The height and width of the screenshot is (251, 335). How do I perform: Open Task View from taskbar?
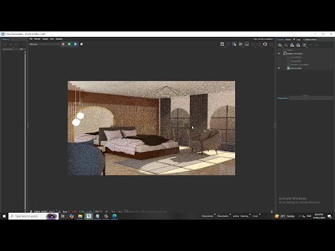click(63, 216)
